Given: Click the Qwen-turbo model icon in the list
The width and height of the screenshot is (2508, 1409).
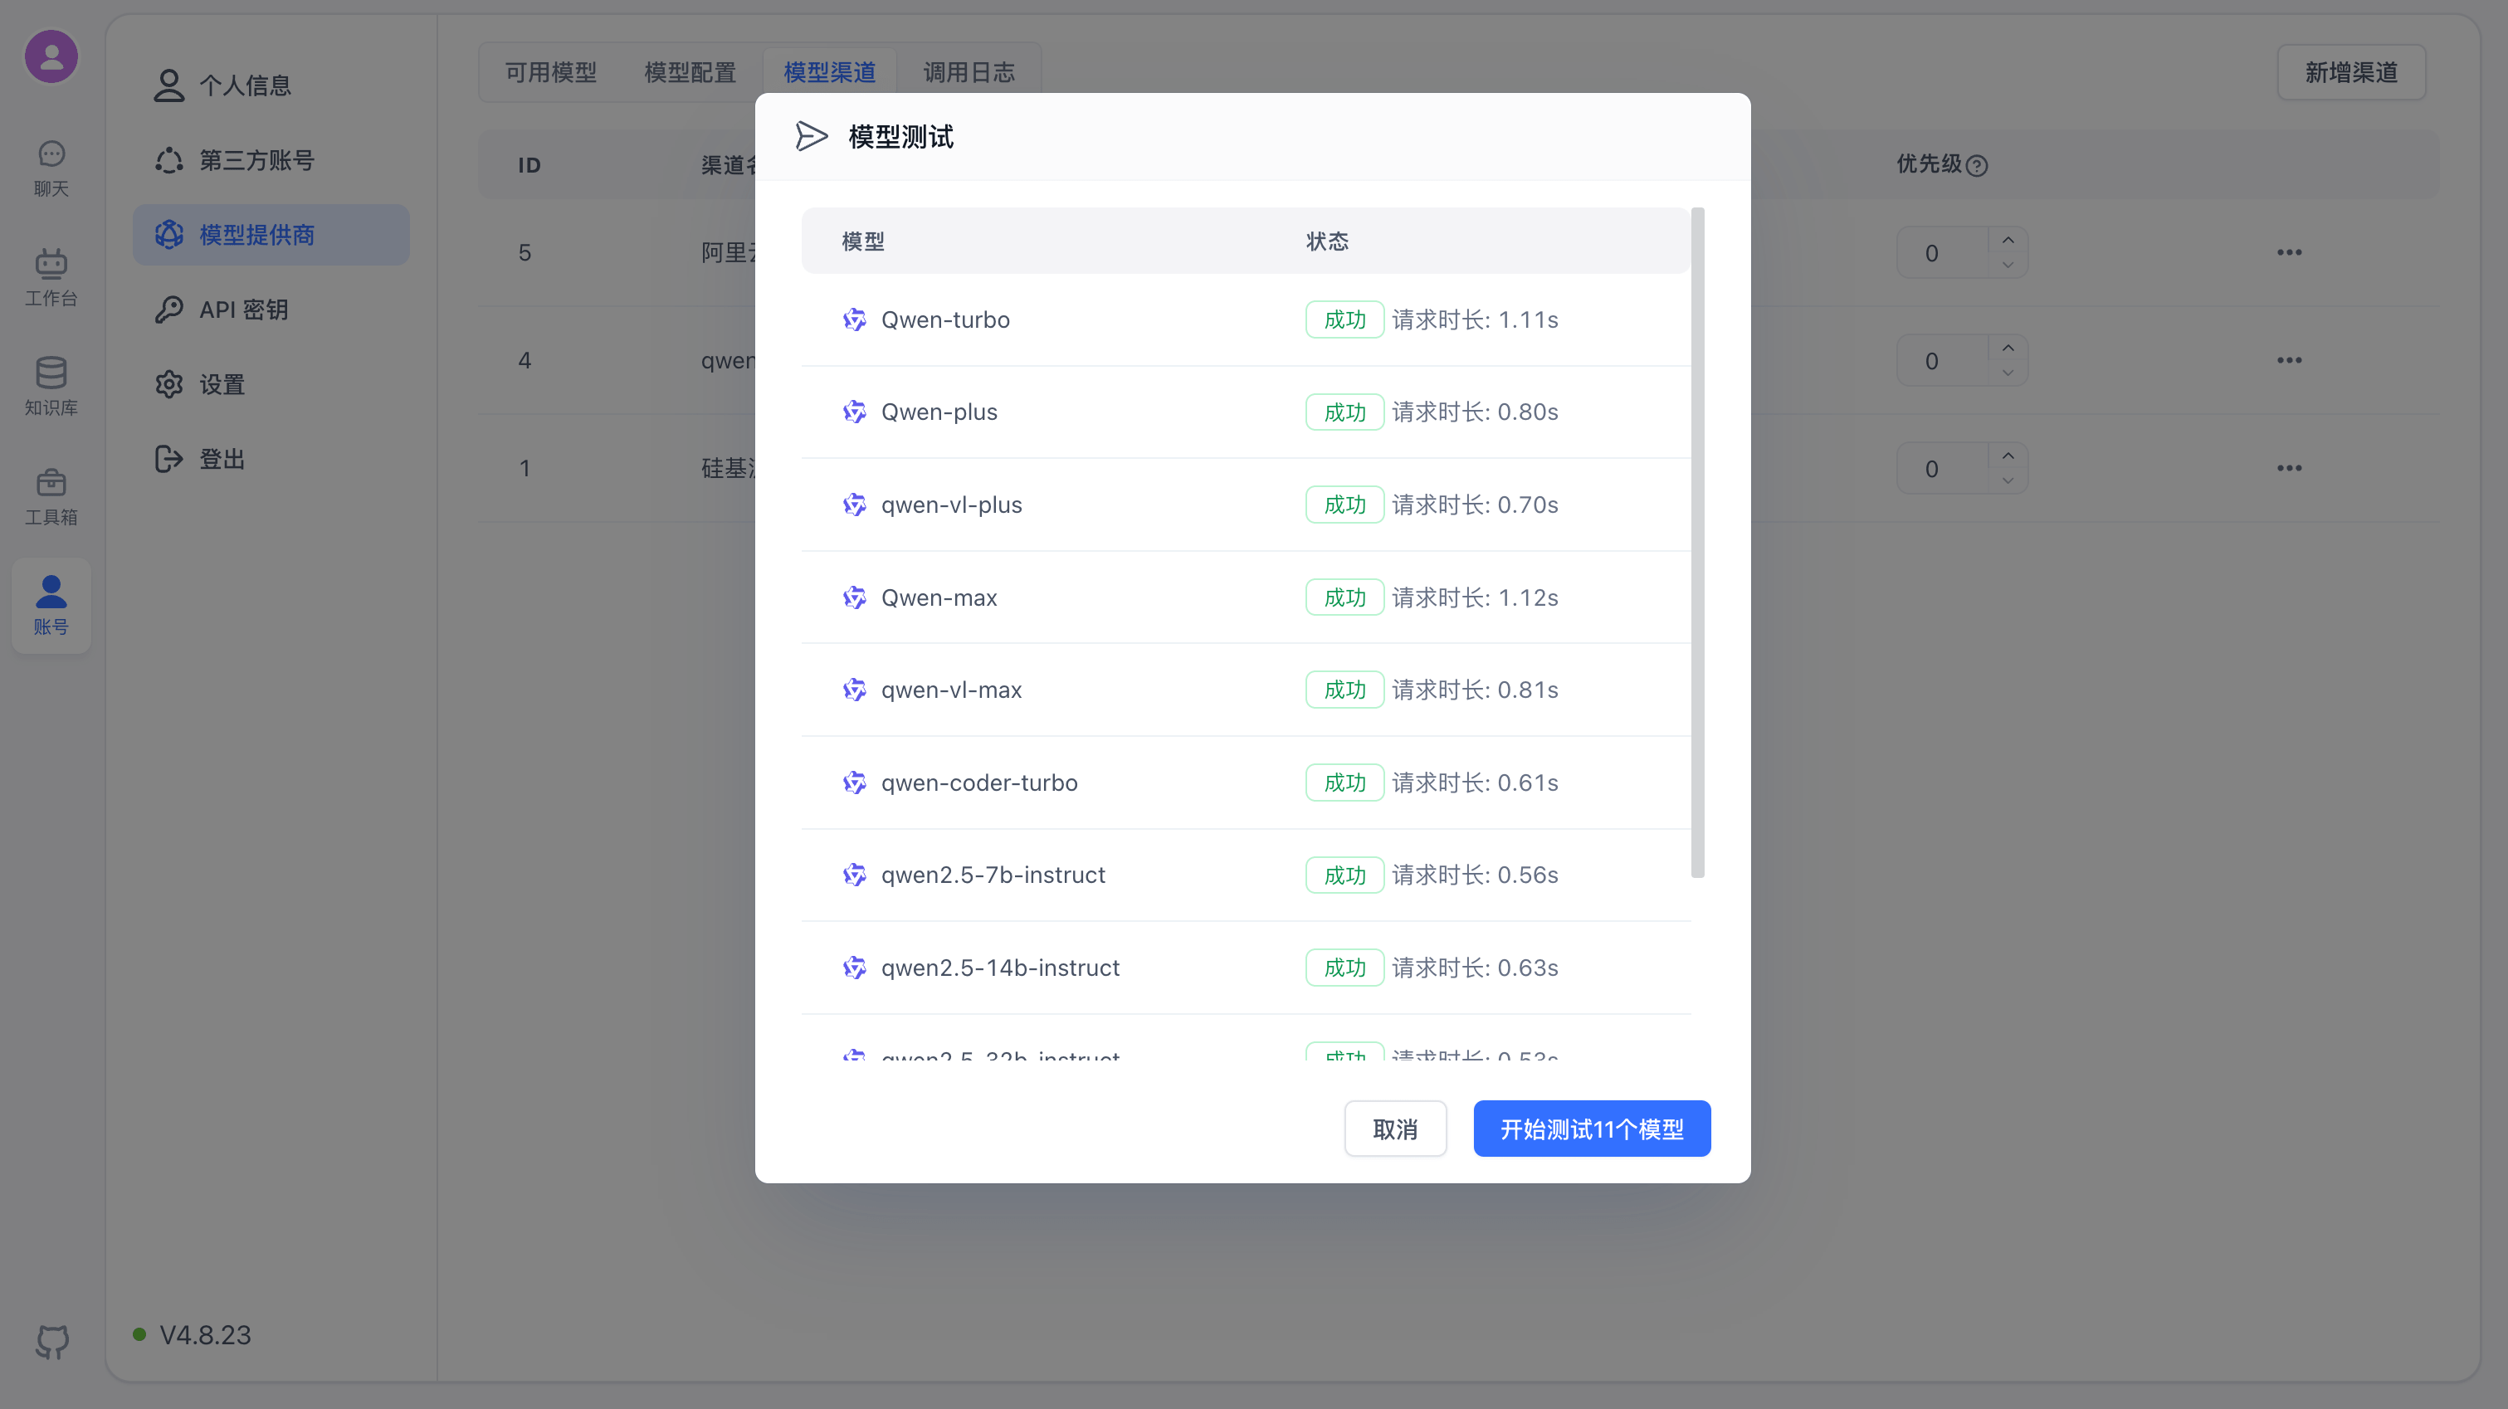Looking at the screenshot, I should [854, 319].
